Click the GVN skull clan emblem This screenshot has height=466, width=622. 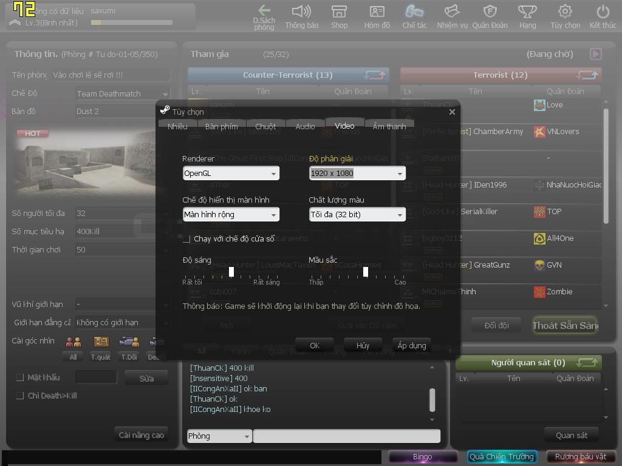pos(539,265)
